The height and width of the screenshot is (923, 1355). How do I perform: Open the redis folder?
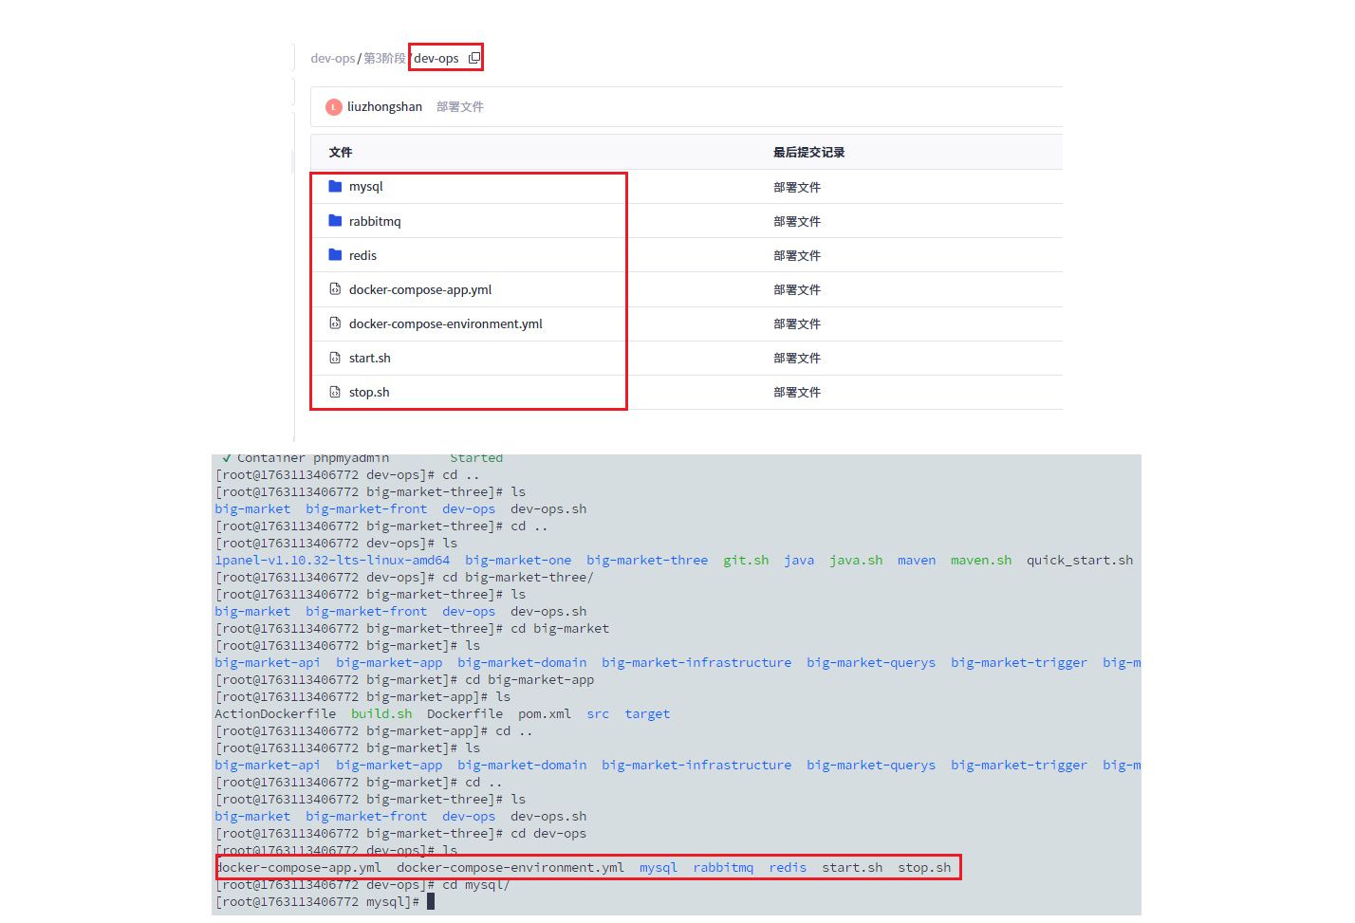362,254
